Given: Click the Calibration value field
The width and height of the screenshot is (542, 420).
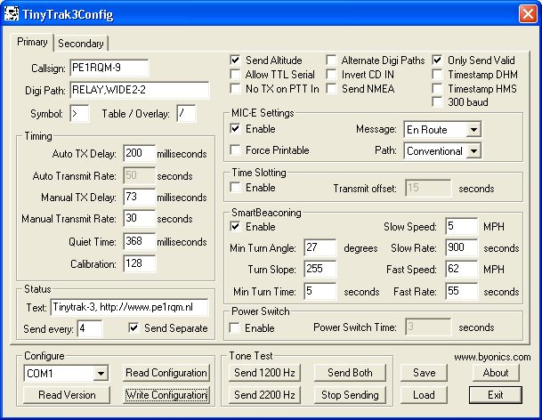Looking at the screenshot, I should tap(140, 263).
